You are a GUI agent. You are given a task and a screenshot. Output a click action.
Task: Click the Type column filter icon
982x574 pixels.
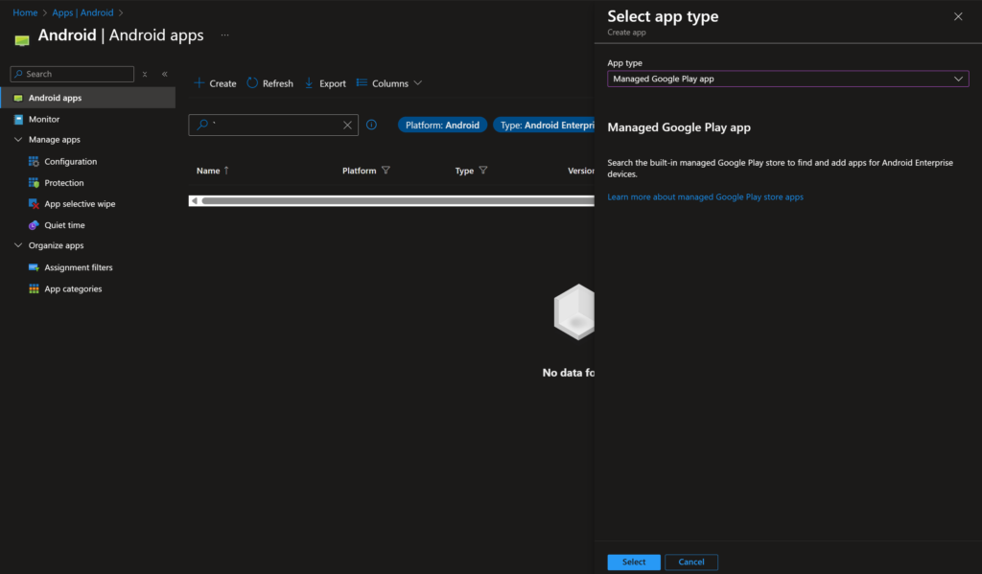[x=483, y=171]
